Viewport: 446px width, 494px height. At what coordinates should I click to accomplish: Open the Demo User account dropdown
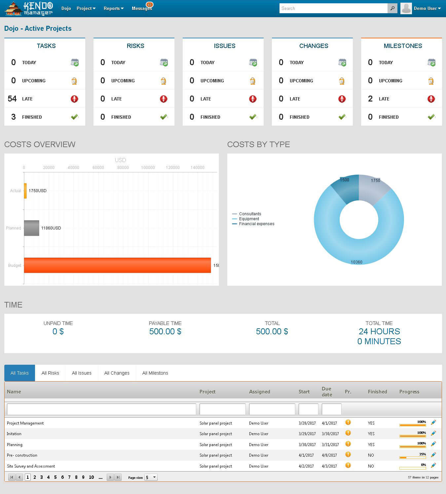[427, 8]
